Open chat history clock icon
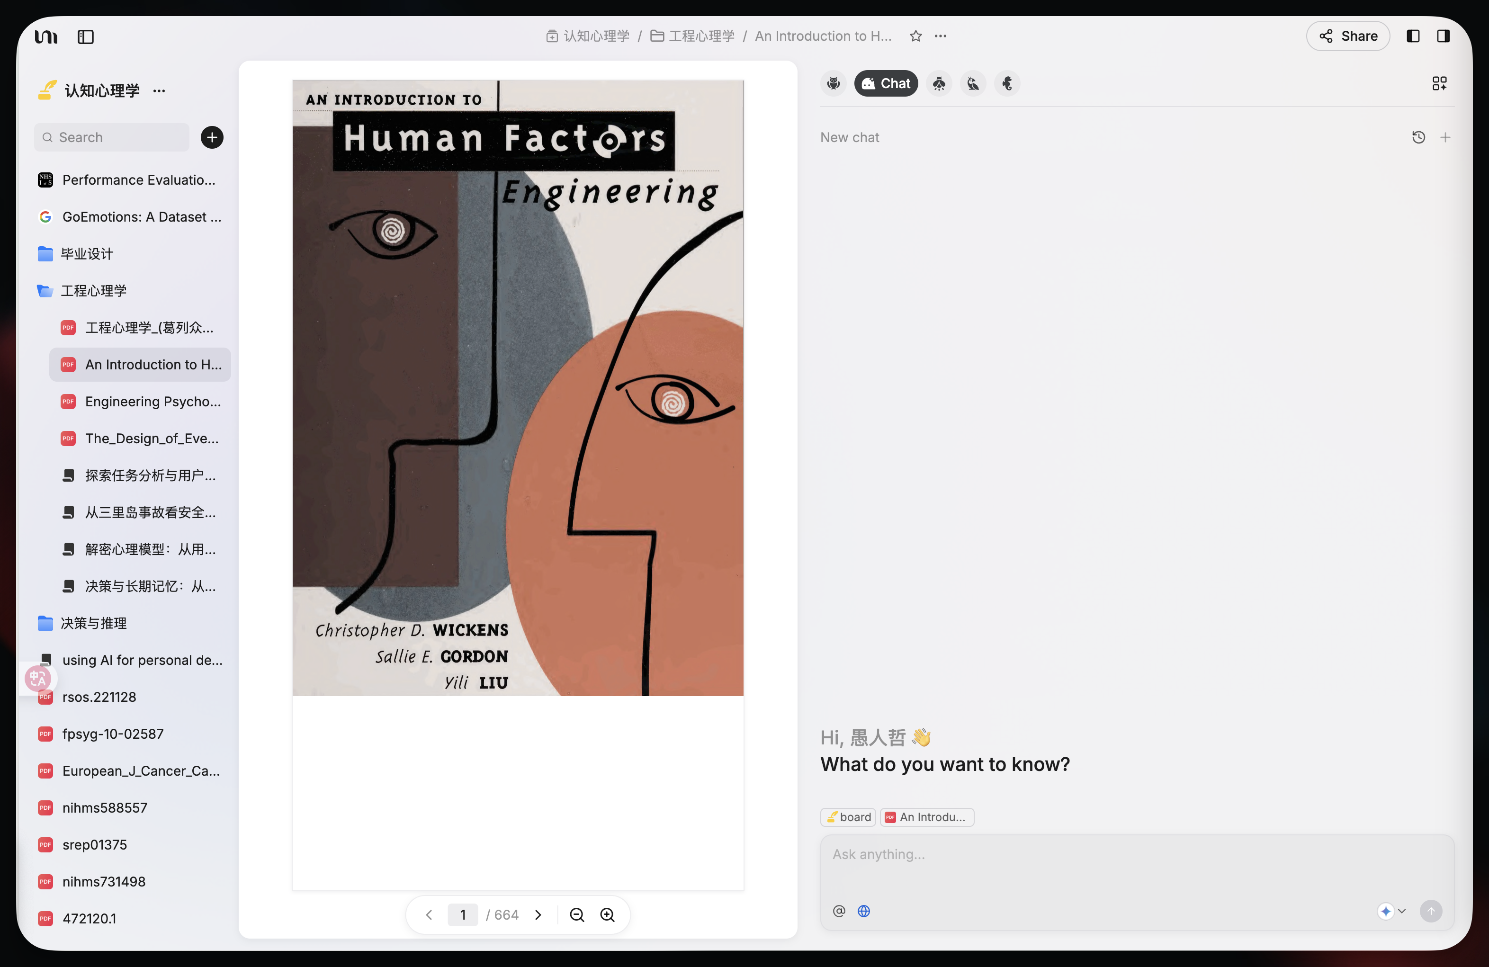This screenshot has width=1489, height=967. pos(1418,137)
